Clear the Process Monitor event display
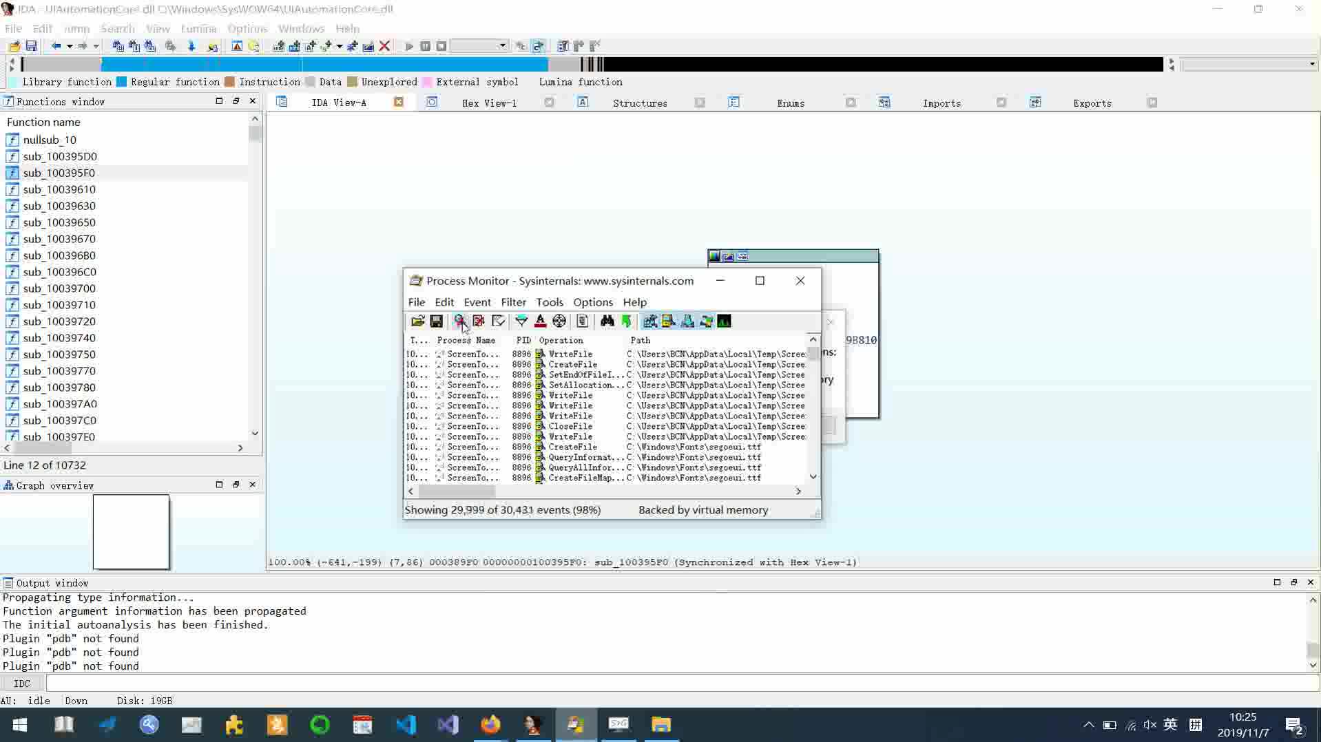The image size is (1321, 742). tap(498, 321)
